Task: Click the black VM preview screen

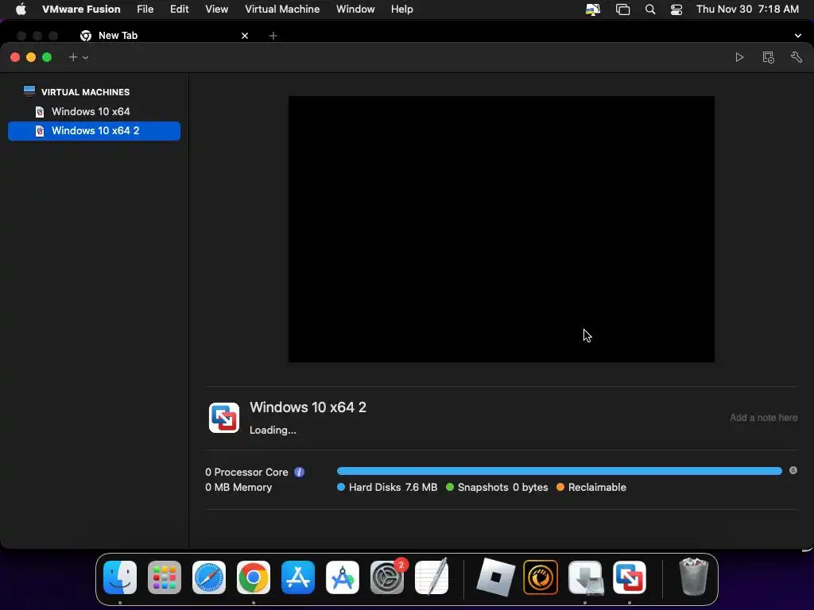Action: point(502,229)
